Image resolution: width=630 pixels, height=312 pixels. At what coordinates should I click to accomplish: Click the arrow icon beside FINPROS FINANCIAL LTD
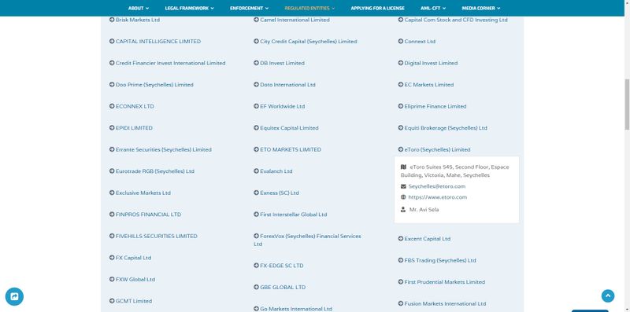point(112,215)
